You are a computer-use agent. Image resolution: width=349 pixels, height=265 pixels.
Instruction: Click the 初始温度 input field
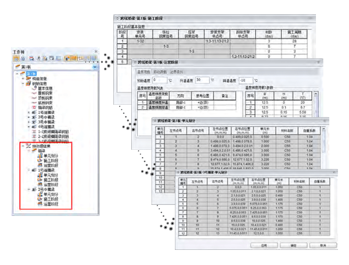click(160, 80)
